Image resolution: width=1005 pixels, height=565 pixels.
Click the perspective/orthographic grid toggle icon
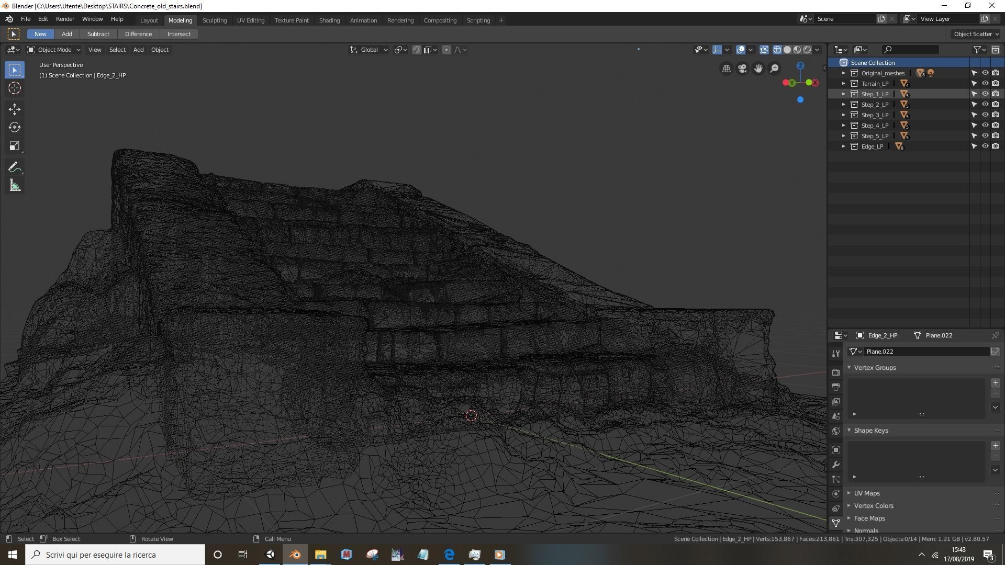tap(726, 69)
